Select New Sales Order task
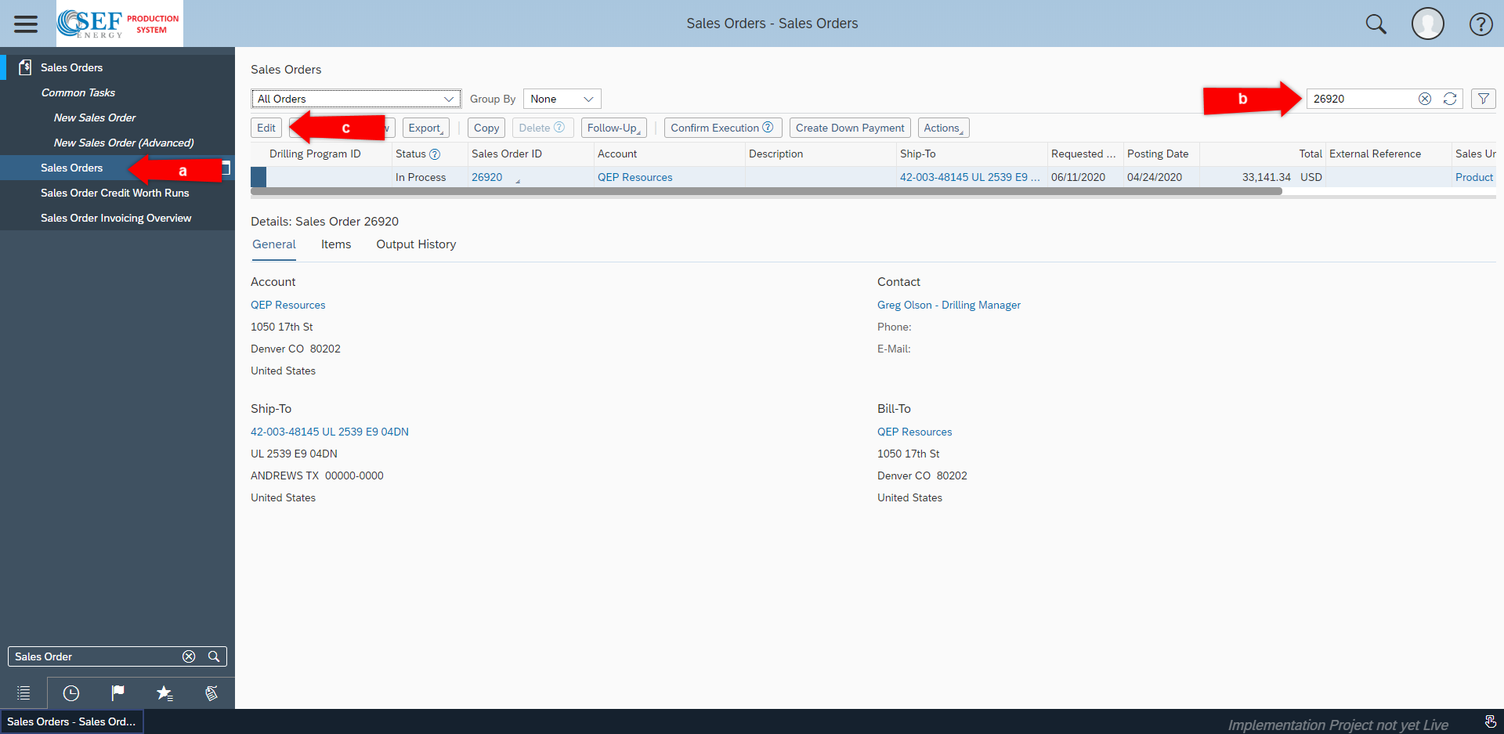 pos(95,118)
